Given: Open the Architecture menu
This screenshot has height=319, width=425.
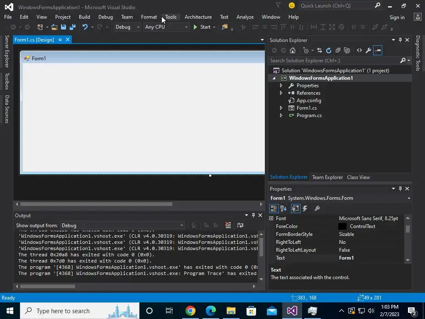Looking at the screenshot, I should click(198, 17).
